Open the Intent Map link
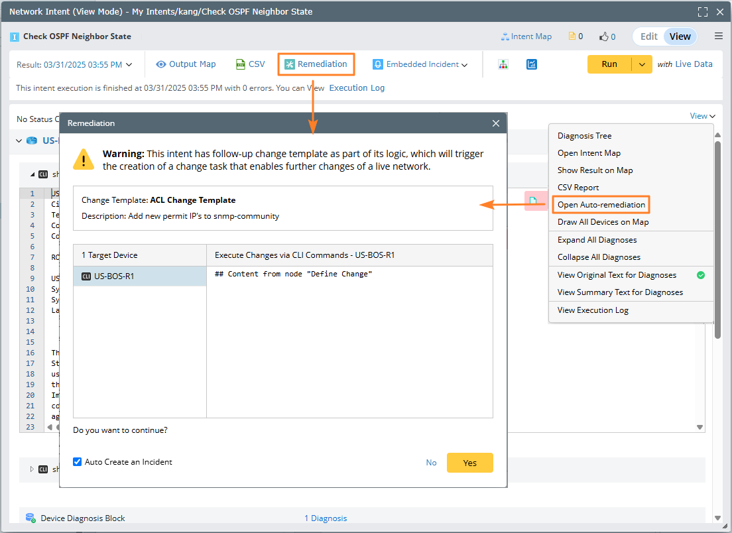This screenshot has width=732, height=533. click(x=526, y=36)
